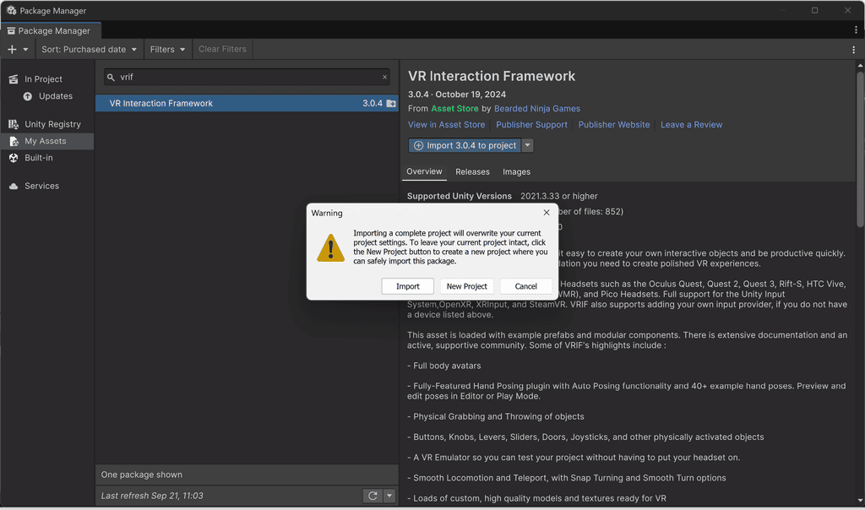865x510 pixels.
Task: Click Cancel in the Warning dialog
Action: 525,286
